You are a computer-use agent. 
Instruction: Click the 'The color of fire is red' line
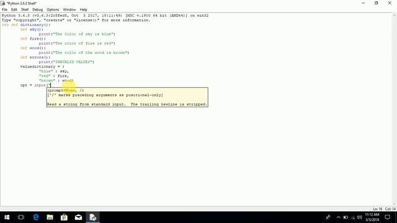77,43
